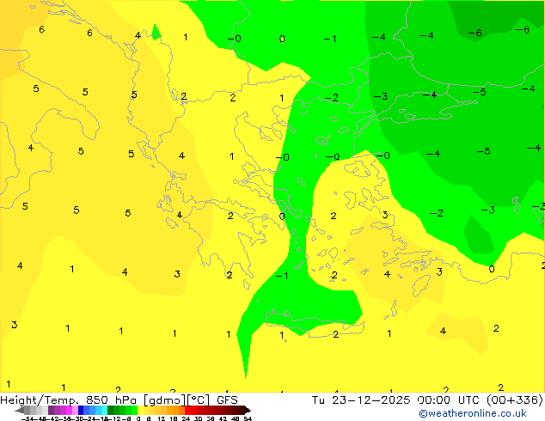Pick the cyan swatch in temperature legend

point(104,410)
